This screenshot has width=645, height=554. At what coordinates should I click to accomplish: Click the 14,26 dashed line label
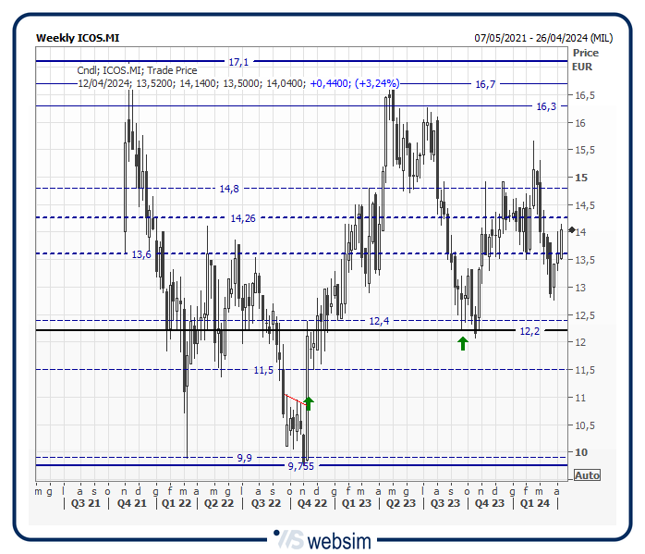pyautogui.click(x=243, y=218)
